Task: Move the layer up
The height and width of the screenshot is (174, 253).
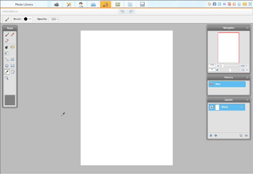Action: (211, 135)
